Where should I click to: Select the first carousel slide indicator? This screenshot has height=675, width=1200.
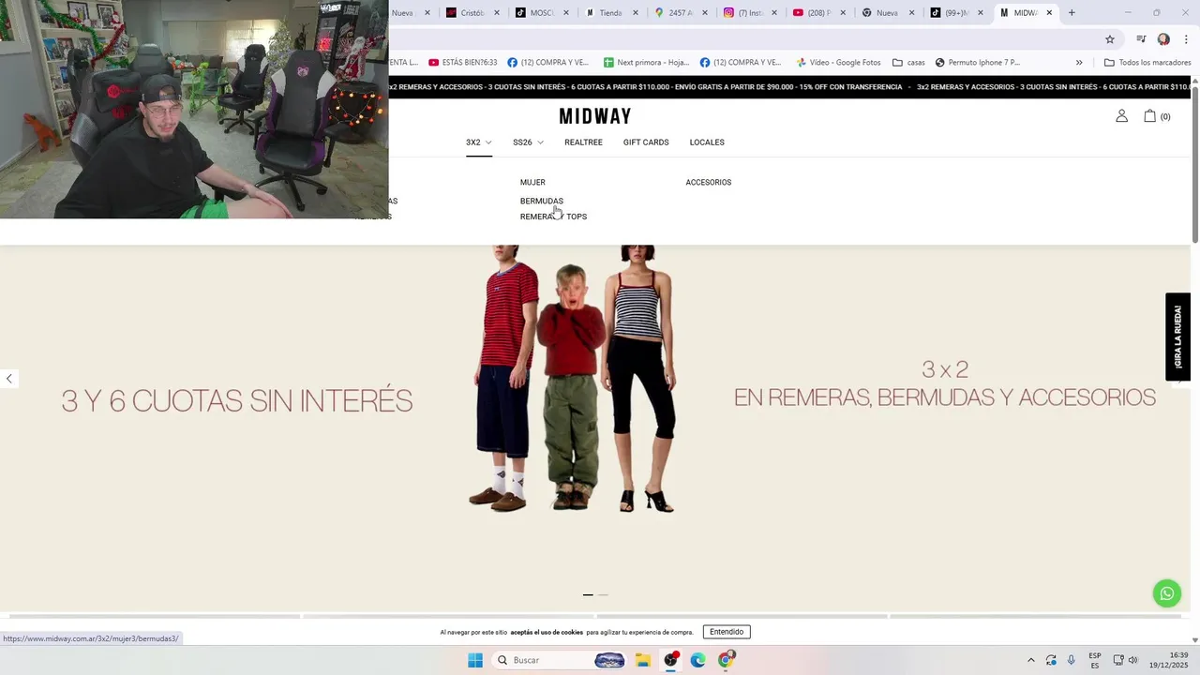[x=588, y=594]
